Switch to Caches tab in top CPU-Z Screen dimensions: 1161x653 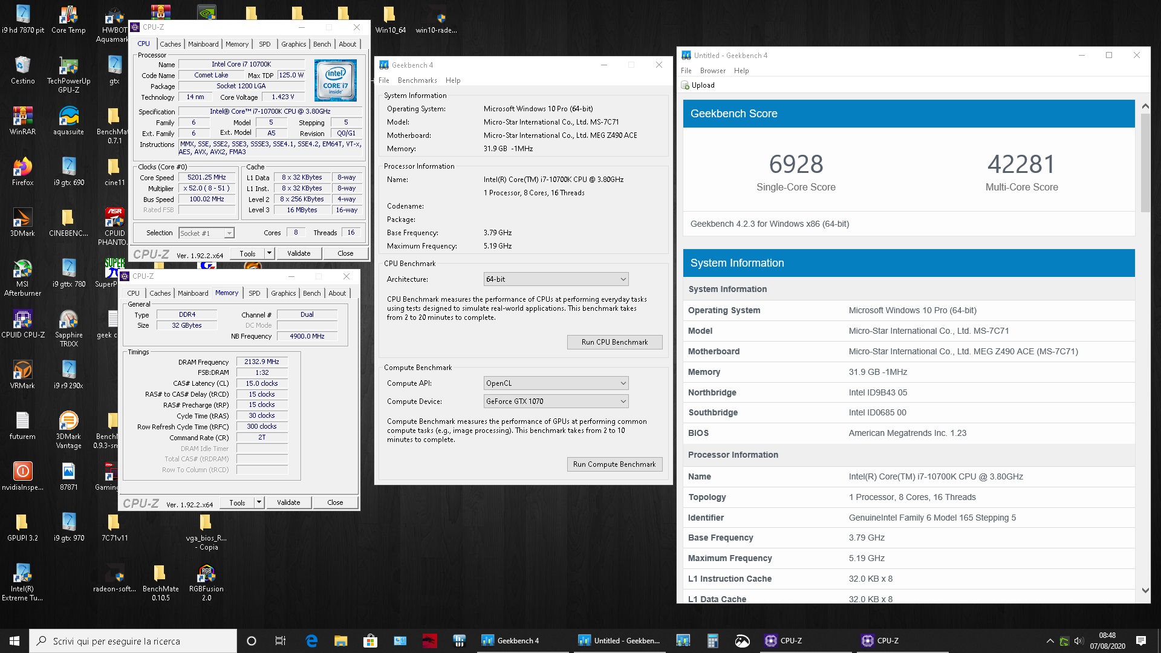coord(170,44)
